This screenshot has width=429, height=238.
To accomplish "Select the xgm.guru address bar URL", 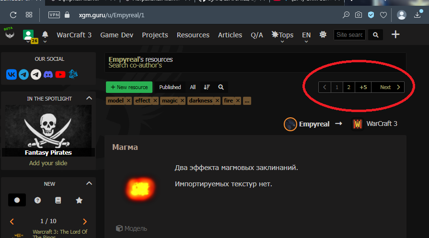I will click(111, 15).
